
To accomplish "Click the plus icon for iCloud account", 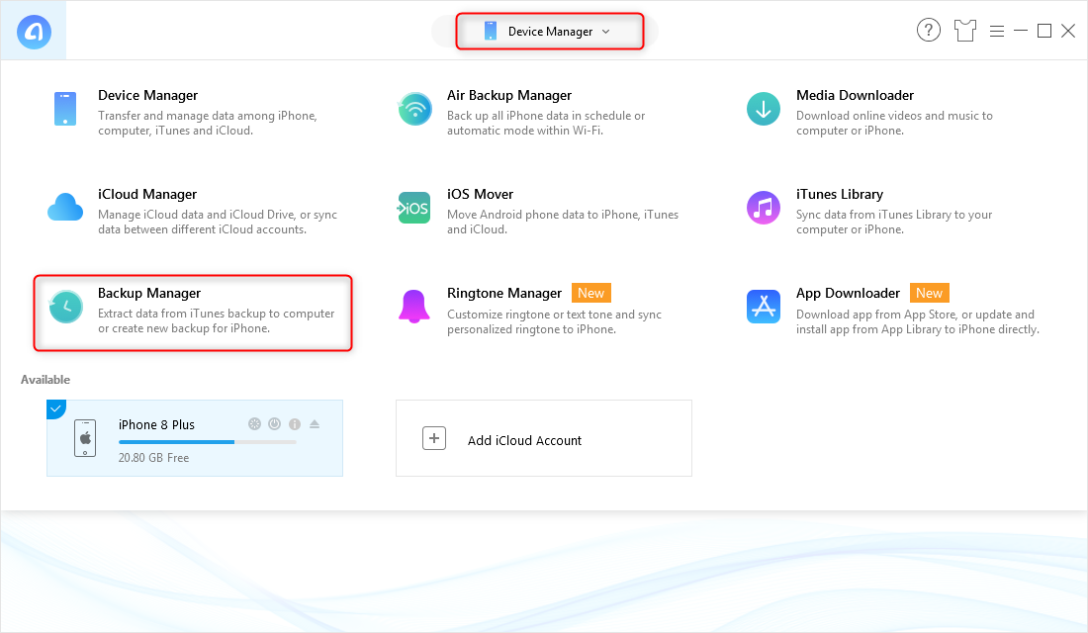I will 434,438.
